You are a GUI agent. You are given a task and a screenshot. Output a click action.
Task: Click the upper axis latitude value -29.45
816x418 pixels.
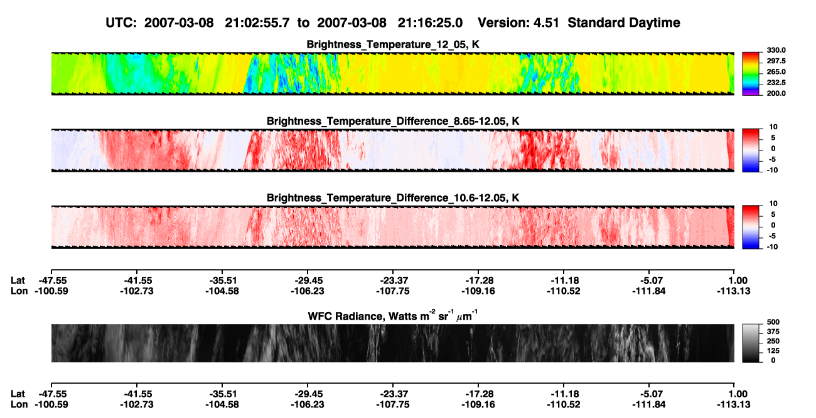[309, 280]
